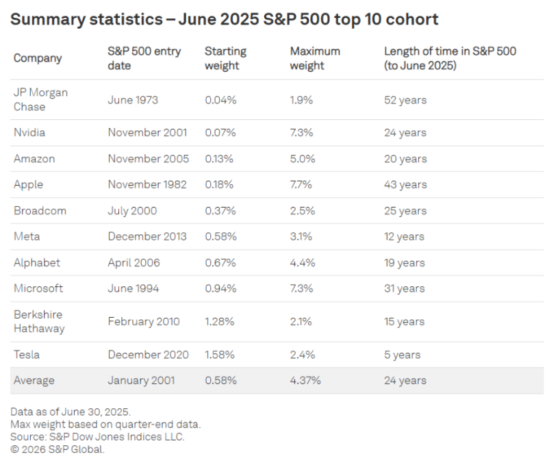Select Apple's 7.7% maximum weight

301,185
